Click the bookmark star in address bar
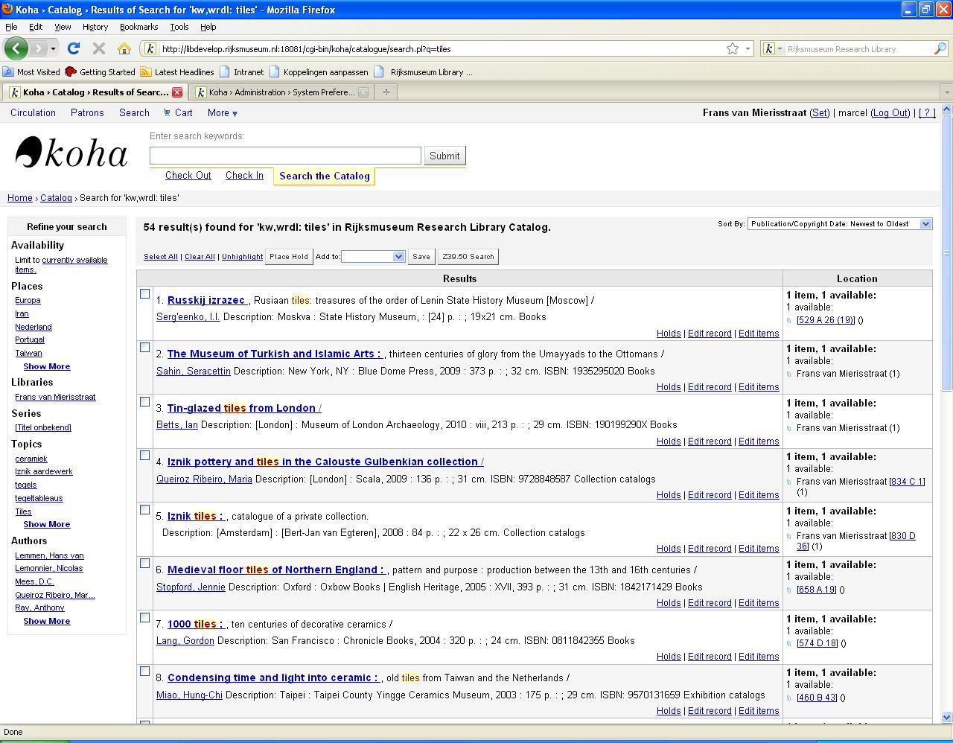 [x=733, y=48]
